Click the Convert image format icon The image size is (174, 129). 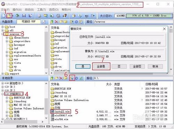pyautogui.click(x=52, y=16)
